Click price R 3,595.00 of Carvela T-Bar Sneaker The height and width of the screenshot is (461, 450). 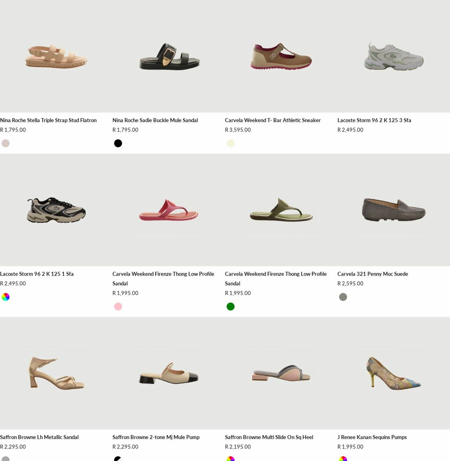coord(238,130)
